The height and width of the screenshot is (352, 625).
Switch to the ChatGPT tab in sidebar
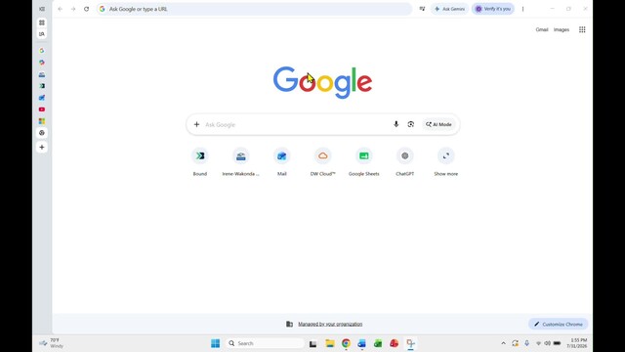point(42,133)
